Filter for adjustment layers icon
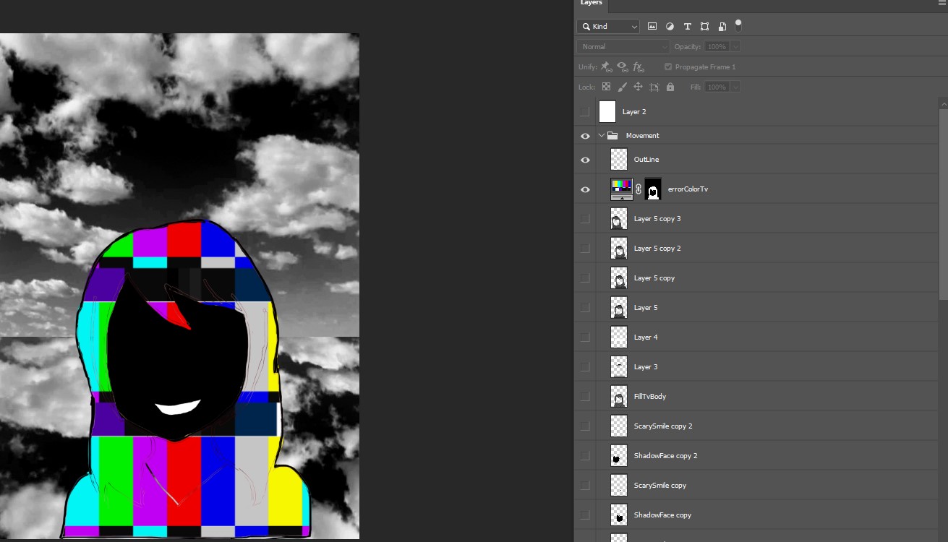 [670, 27]
